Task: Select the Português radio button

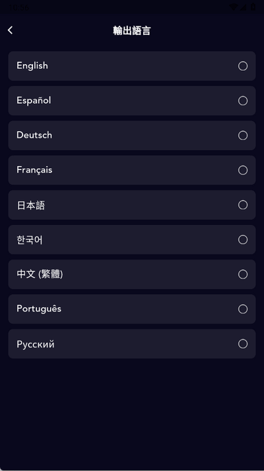Action: click(x=243, y=309)
